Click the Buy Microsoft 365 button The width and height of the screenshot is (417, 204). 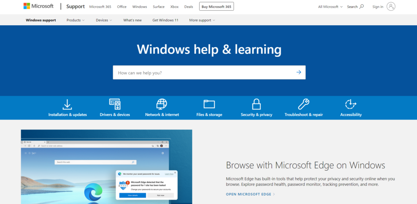216,7
